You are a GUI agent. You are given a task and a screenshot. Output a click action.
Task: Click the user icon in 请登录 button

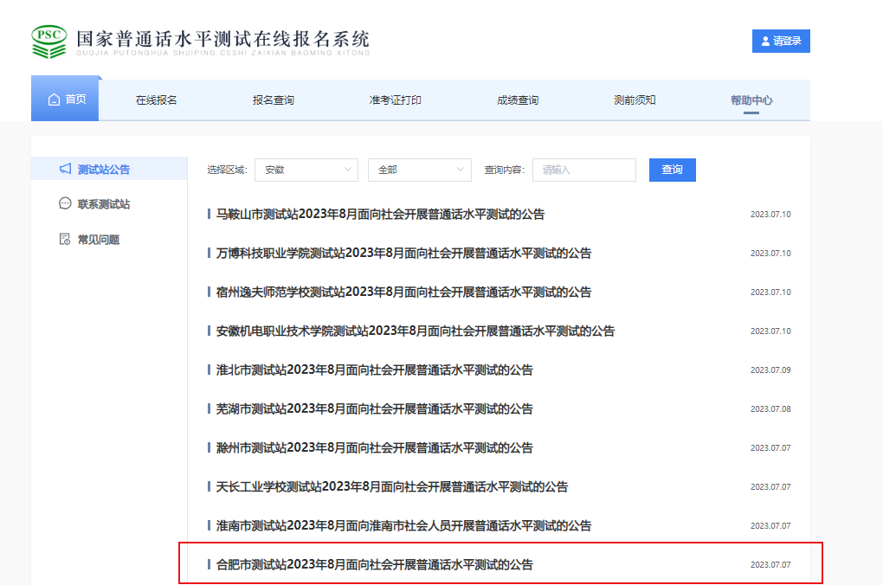click(765, 42)
